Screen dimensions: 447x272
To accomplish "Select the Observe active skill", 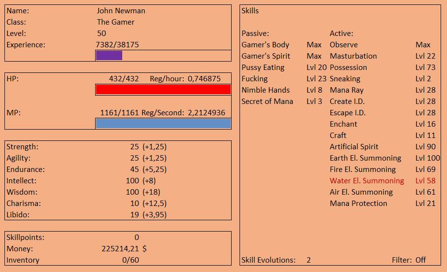I will click(x=344, y=45).
